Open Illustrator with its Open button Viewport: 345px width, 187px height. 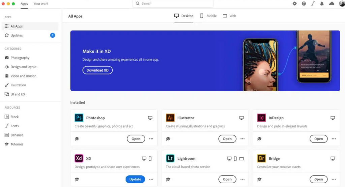227,139
